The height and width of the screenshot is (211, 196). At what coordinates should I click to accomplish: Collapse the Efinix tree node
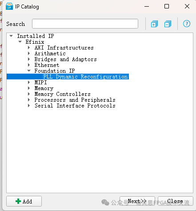pos(20,41)
